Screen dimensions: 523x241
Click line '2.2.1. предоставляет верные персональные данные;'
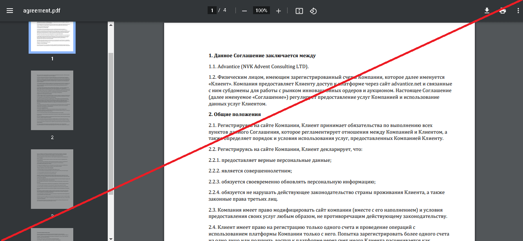tap(270, 160)
